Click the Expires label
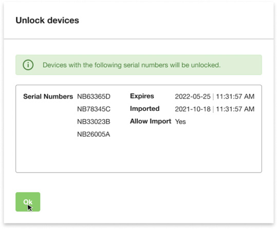Viewport: 277px width, 229px height. pos(142,96)
